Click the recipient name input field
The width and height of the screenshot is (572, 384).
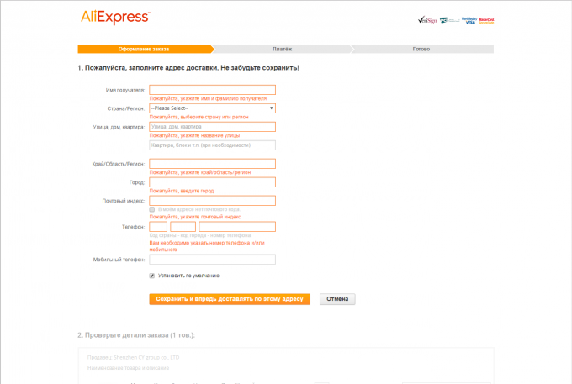(212, 90)
